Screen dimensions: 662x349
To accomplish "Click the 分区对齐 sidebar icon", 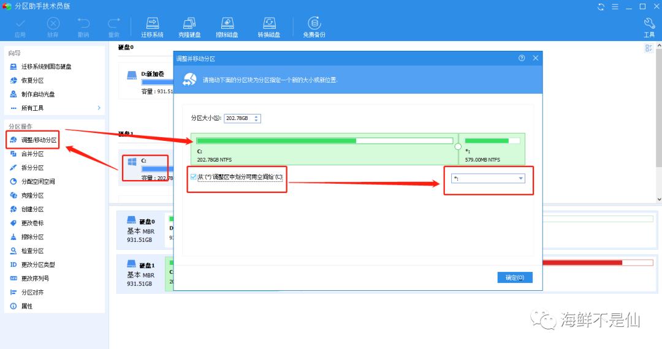I will [x=13, y=292].
